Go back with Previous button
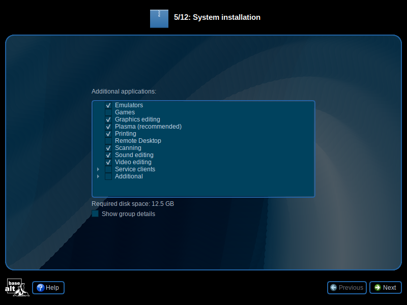This screenshot has width=407, height=305. point(347,288)
